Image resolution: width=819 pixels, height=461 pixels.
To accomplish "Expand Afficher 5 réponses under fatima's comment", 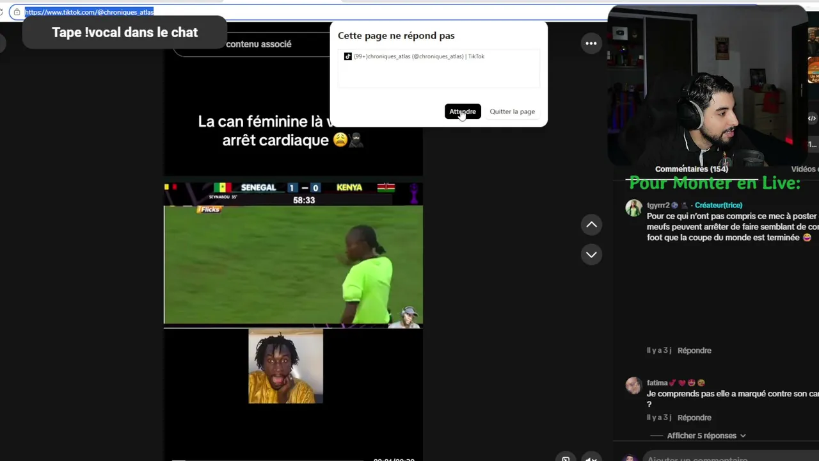I will tap(706, 435).
